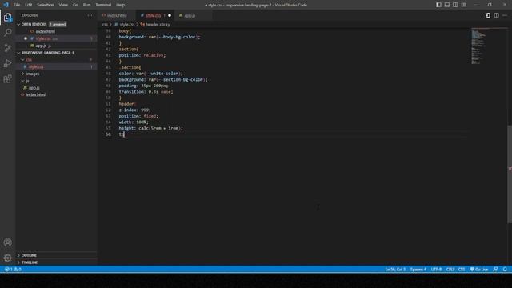Split the editor right
Screen dimensions: 512x288
[496, 15]
